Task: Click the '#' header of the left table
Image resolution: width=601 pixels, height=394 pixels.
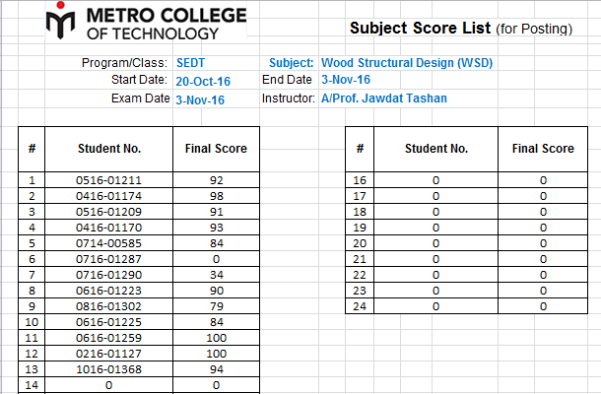Action: tap(32, 149)
